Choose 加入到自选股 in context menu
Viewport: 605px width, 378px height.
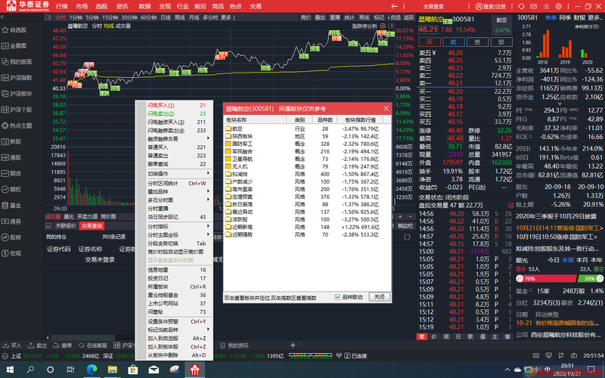point(176,338)
